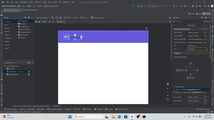
Task: Open the No Devices dropdown
Action: [x=154, y=6]
